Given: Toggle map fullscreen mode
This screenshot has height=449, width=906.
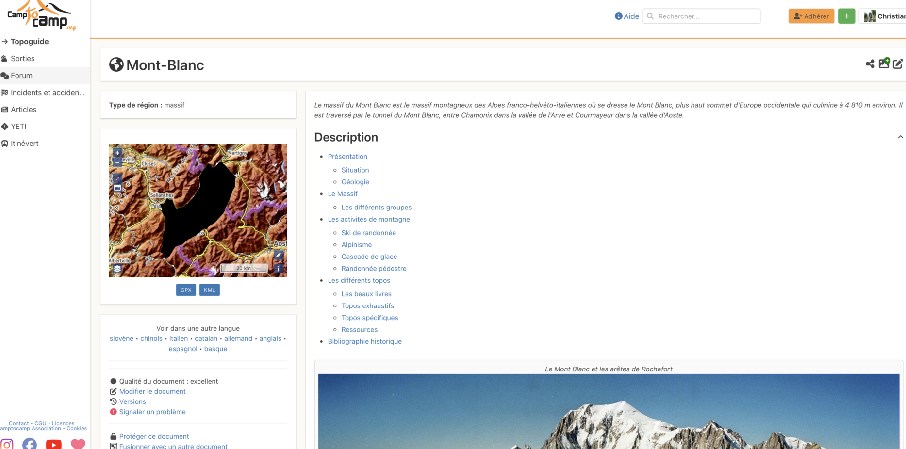Looking at the screenshot, I should click(117, 178).
